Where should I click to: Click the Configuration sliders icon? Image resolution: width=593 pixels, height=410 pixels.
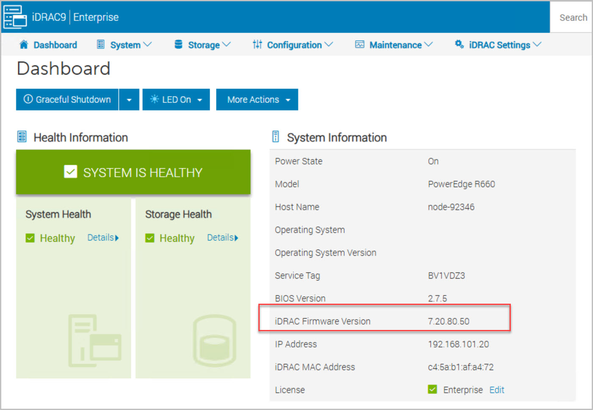click(x=257, y=44)
